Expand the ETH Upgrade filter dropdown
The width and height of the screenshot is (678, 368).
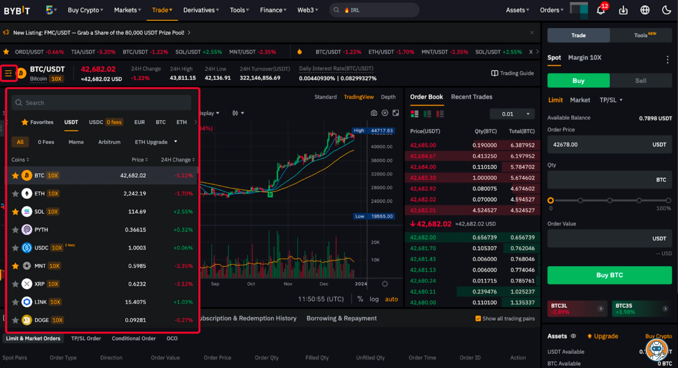click(x=175, y=142)
